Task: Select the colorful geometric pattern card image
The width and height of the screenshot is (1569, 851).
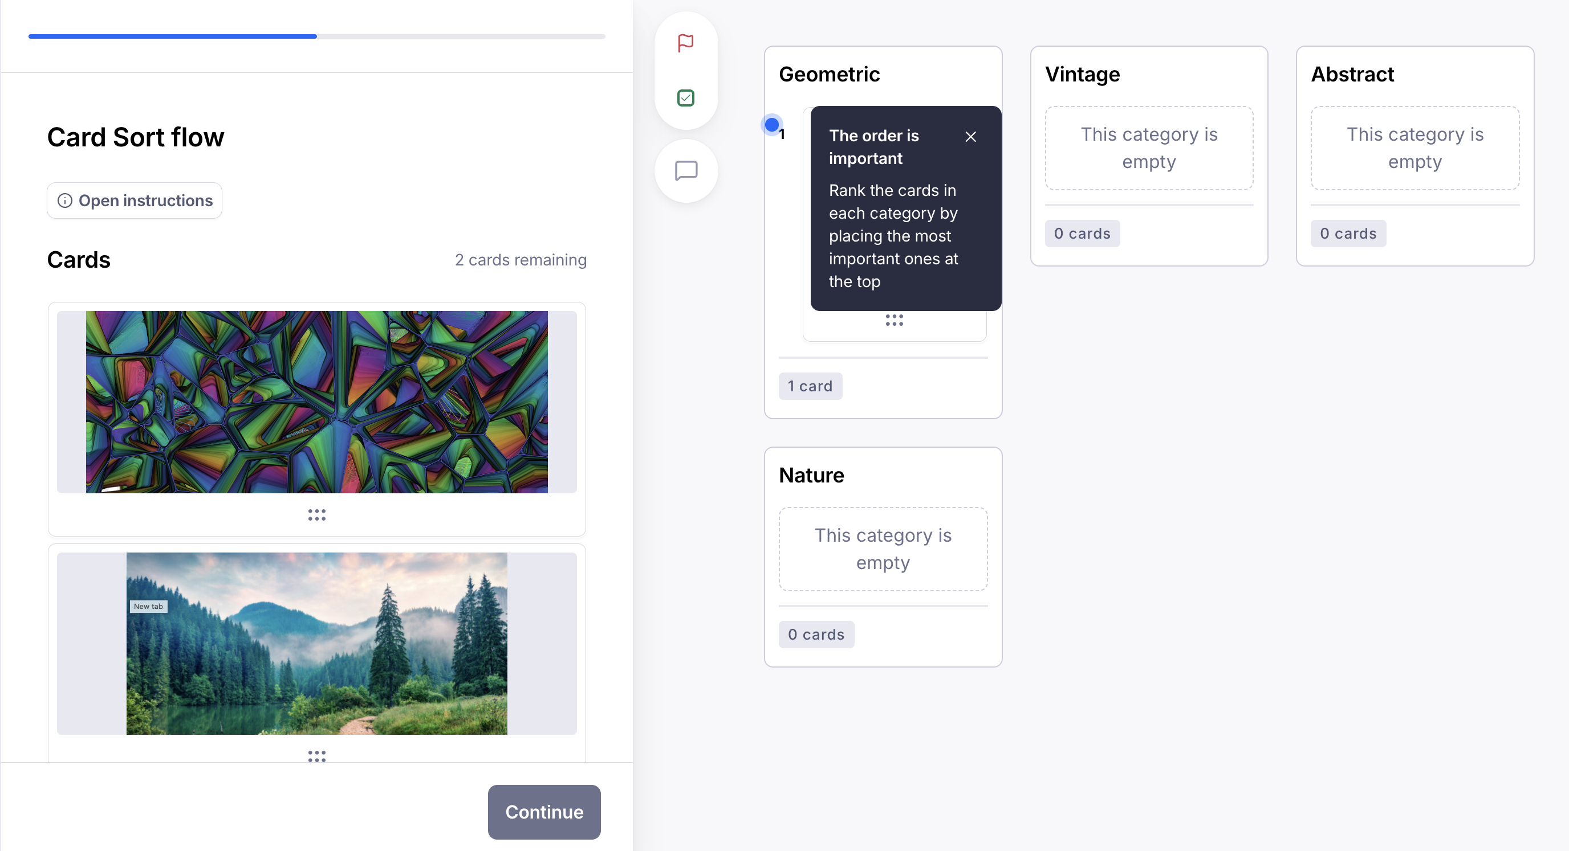Action: click(316, 402)
